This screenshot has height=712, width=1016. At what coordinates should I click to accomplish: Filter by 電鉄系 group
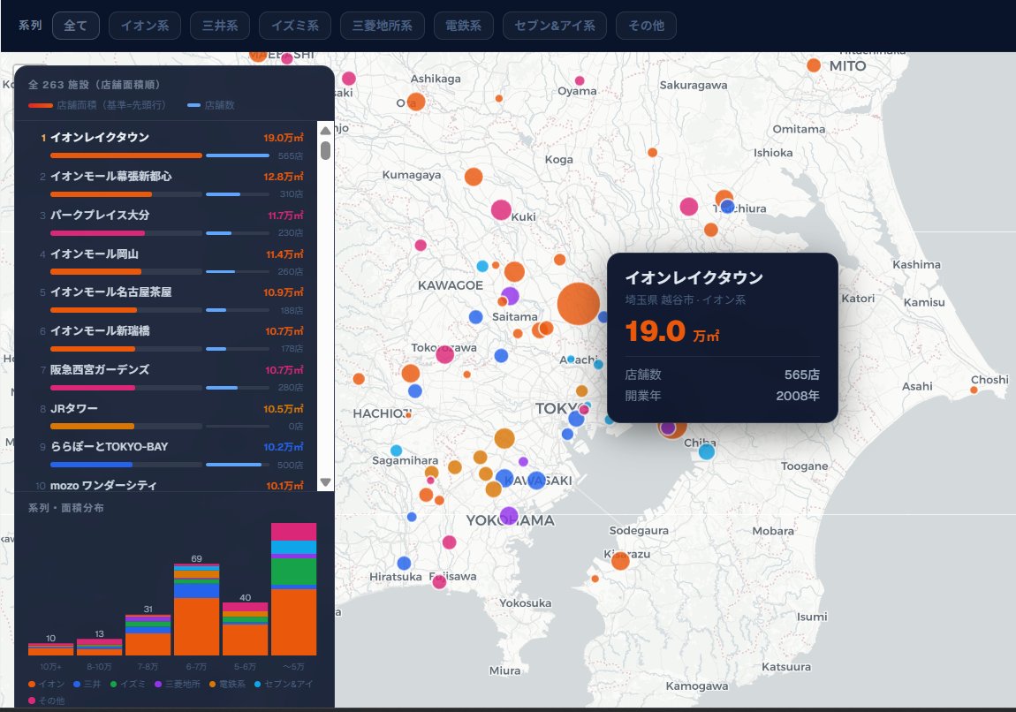(463, 26)
